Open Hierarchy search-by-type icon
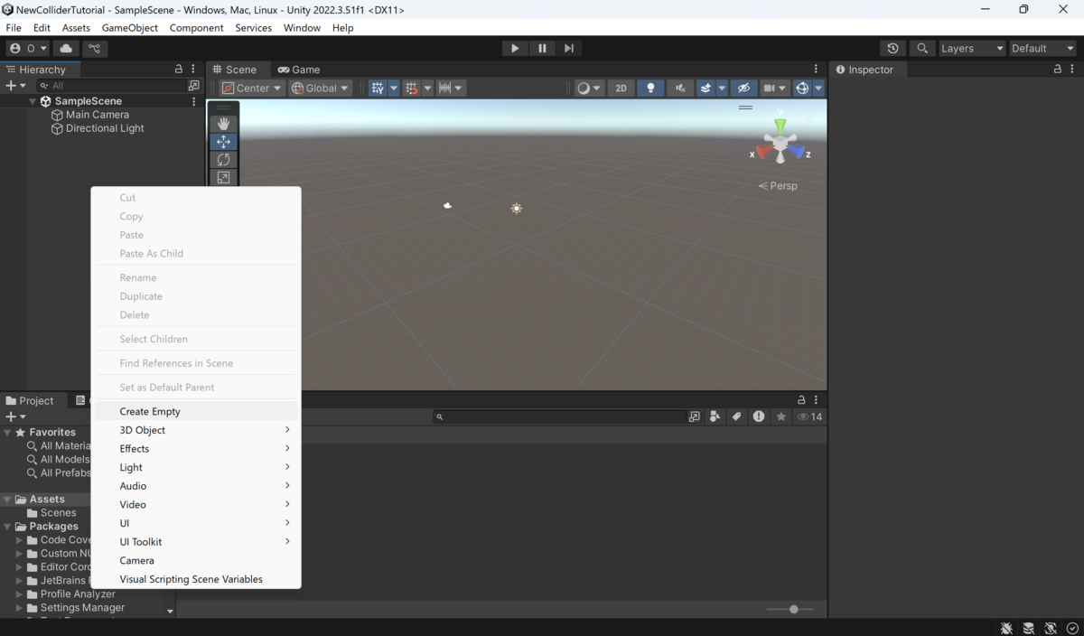Viewport: 1084px width, 636px height. click(x=193, y=86)
